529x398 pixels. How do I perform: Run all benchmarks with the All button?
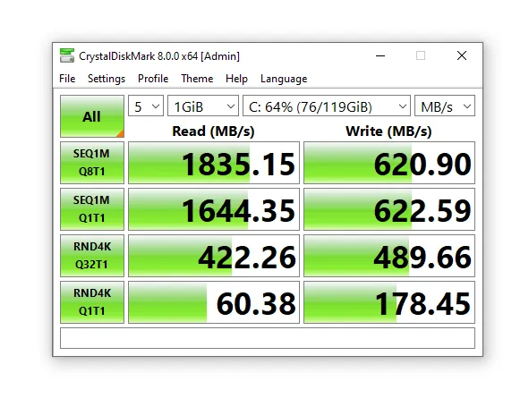click(92, 116)
